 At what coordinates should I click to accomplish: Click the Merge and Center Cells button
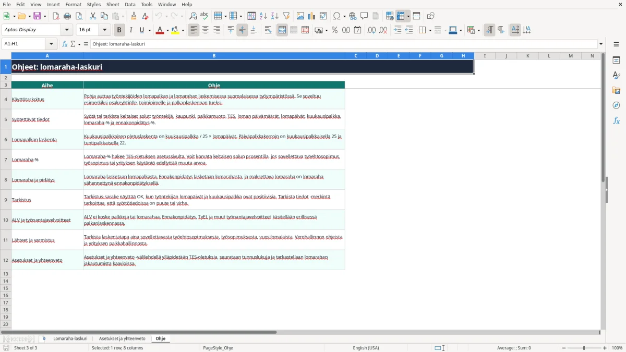point(282,30)
